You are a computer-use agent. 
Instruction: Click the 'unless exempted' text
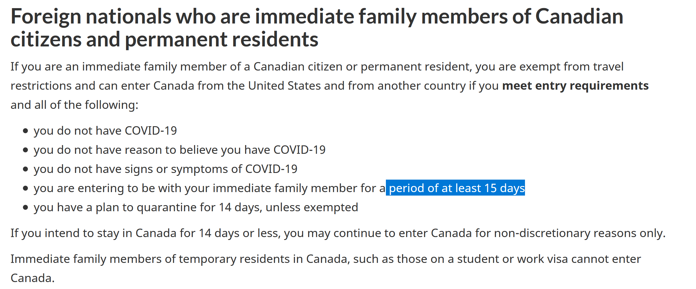312,207
